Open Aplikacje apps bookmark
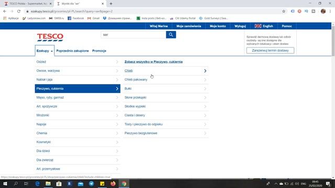The height and width of the screenshot is (188, 335). tap(11, 18)
